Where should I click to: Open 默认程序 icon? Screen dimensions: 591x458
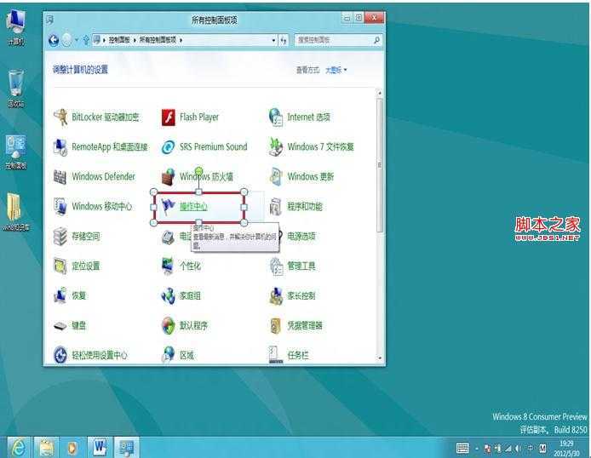click(169, 326)
